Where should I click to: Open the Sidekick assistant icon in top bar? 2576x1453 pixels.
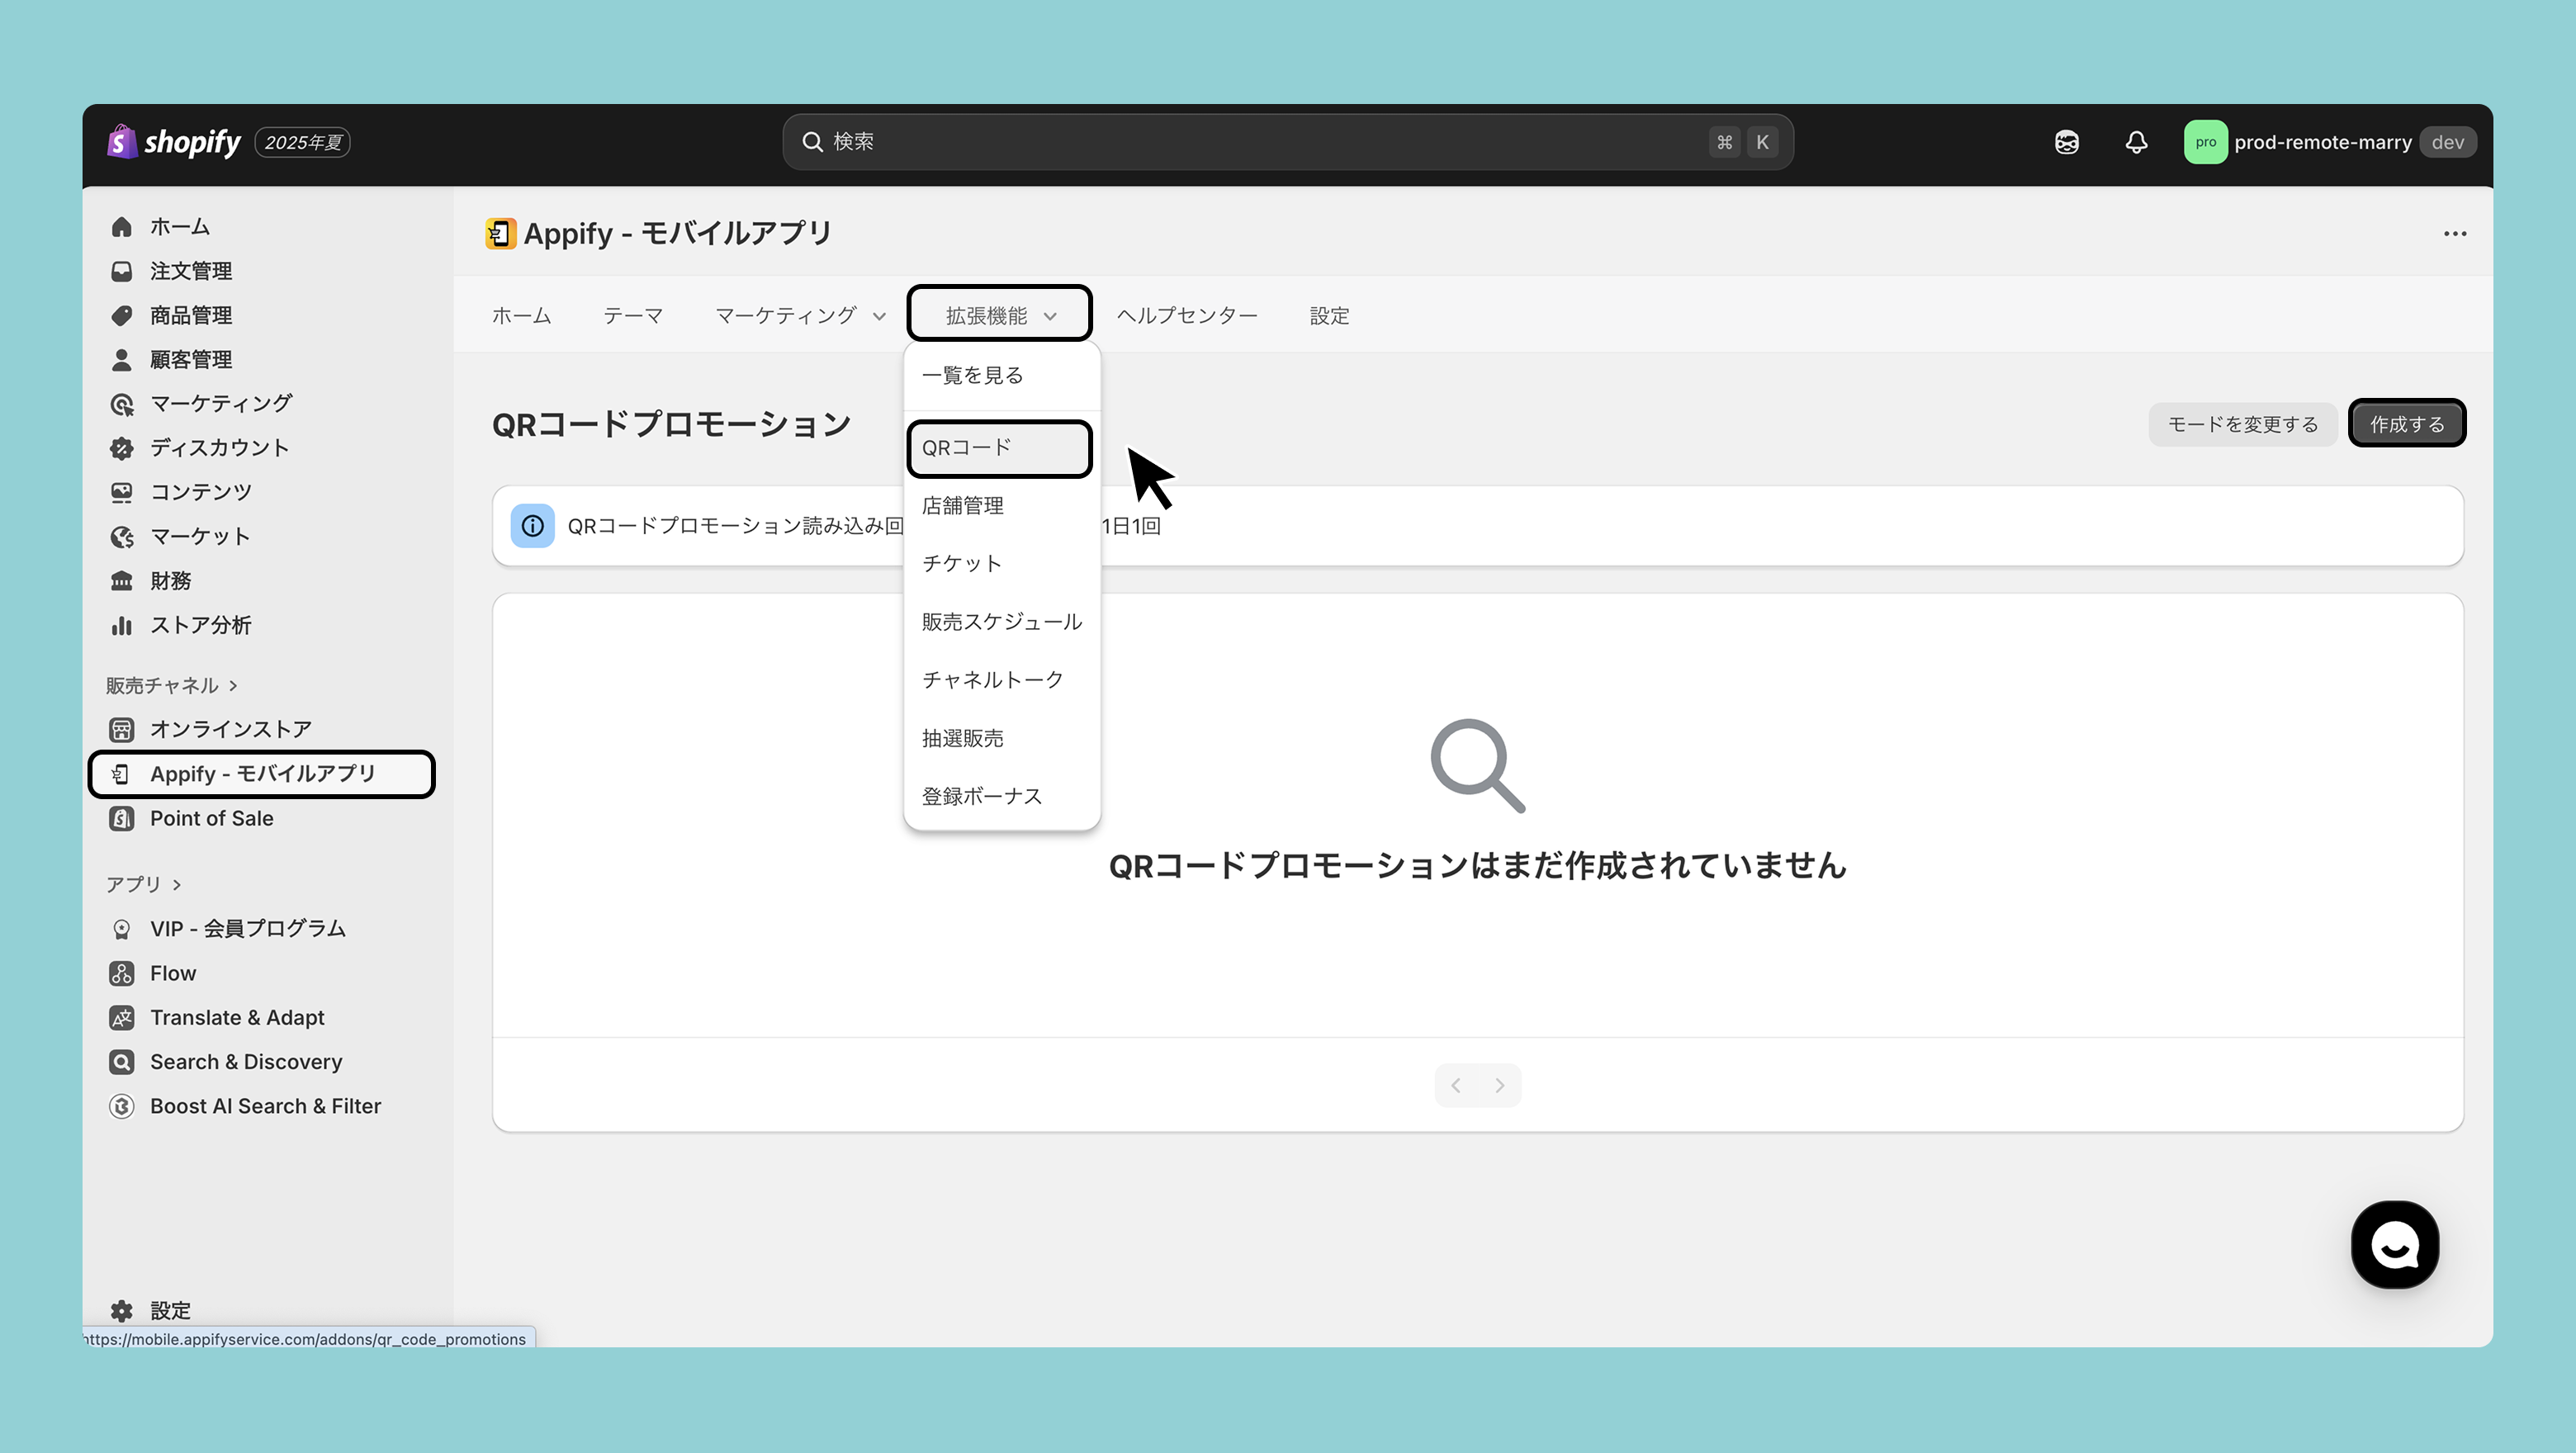pyautogui.click(x=2066, y=142)
